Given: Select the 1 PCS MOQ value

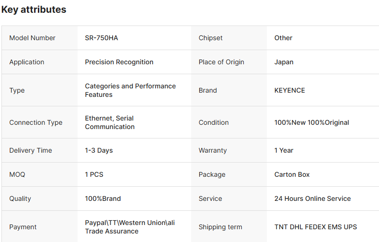Looking at the screenshot, I should pos(94,174).
